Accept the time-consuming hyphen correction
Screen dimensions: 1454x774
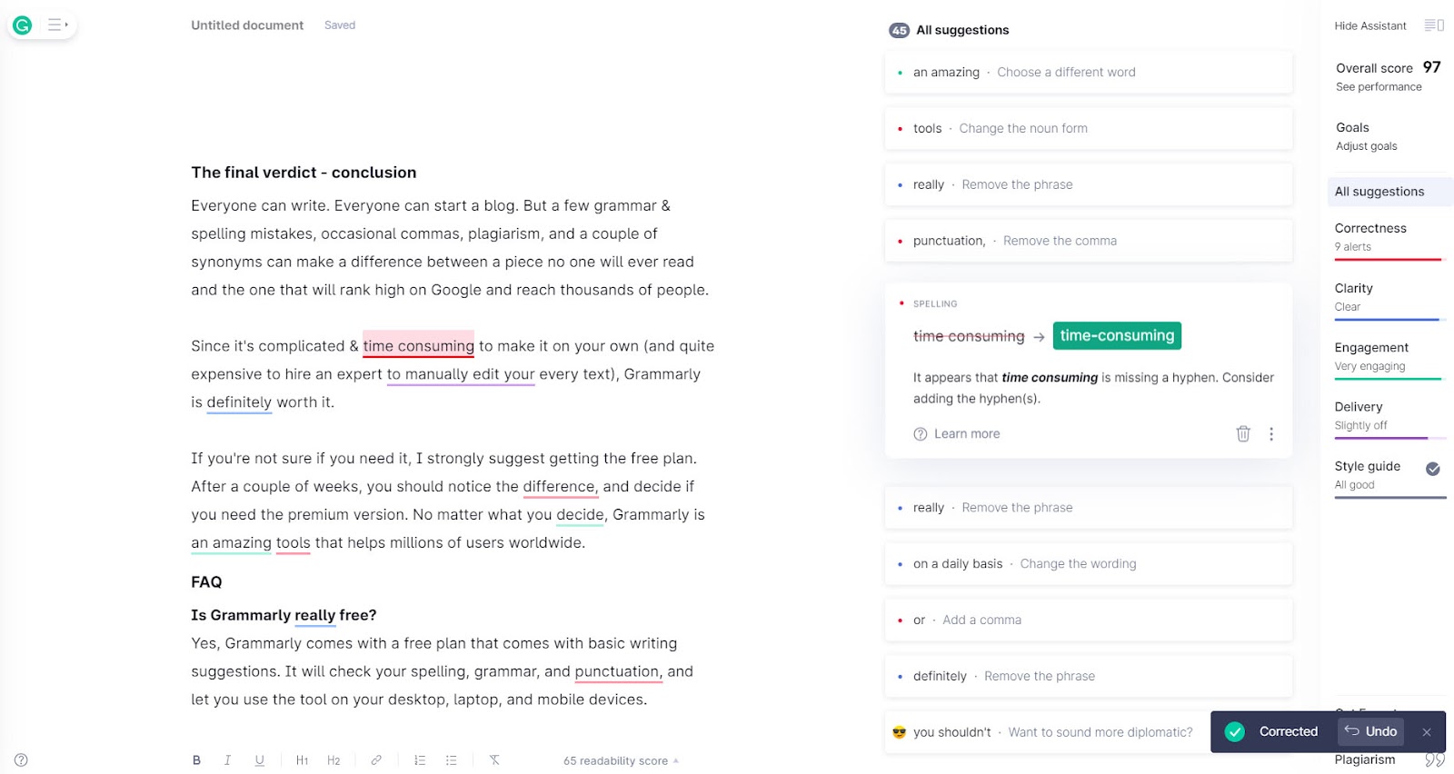point(1117,335)
